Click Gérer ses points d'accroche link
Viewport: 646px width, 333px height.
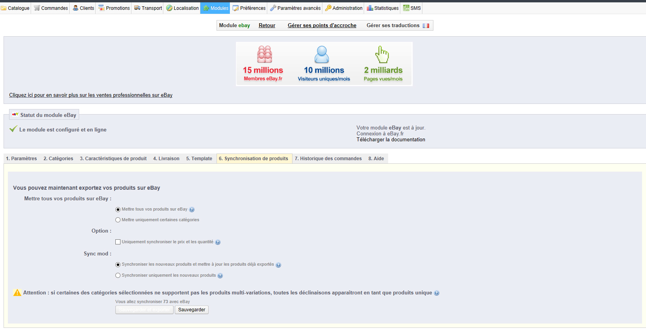click(322, 25)
